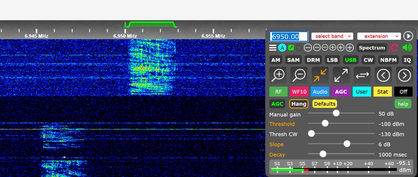Click the -130 dBm Thresh CW value
The image size is (418, 177).
[x=391, y=134]
